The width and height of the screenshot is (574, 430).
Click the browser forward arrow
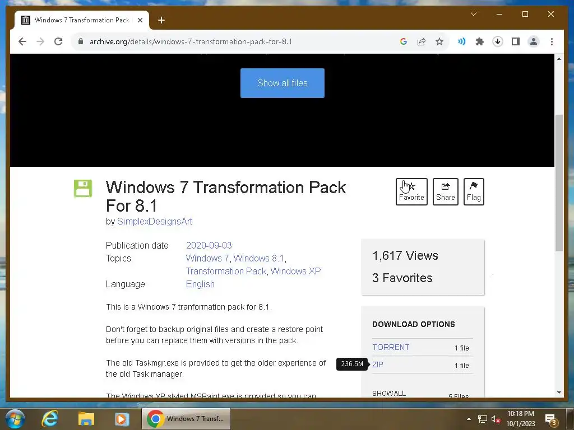click(x=40, y=41)
